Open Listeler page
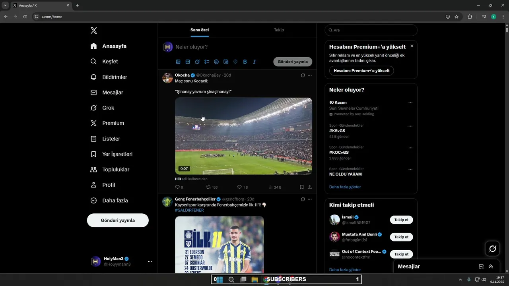The width and height of the screenshot is (509, 286). coord(105,139)
